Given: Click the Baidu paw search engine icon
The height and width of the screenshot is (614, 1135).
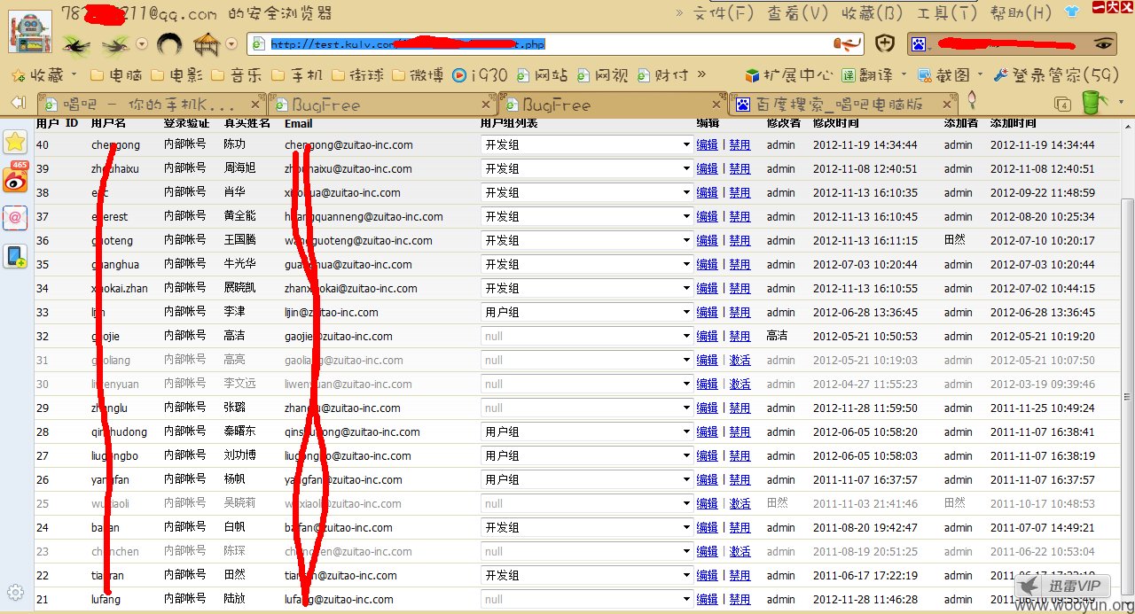Looking at the screenshot, I should coord(919,43).
